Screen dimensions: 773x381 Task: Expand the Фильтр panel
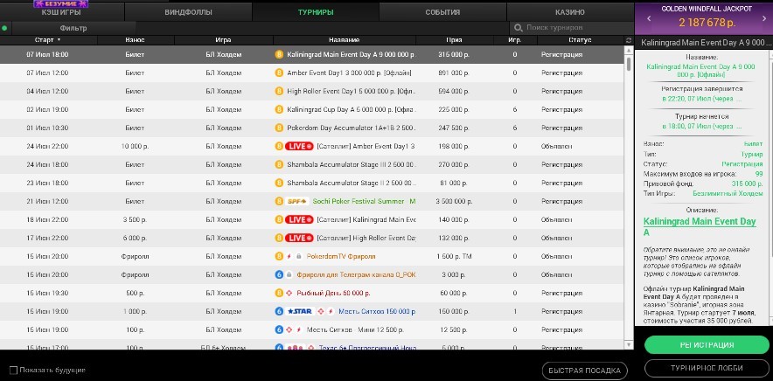73,28
